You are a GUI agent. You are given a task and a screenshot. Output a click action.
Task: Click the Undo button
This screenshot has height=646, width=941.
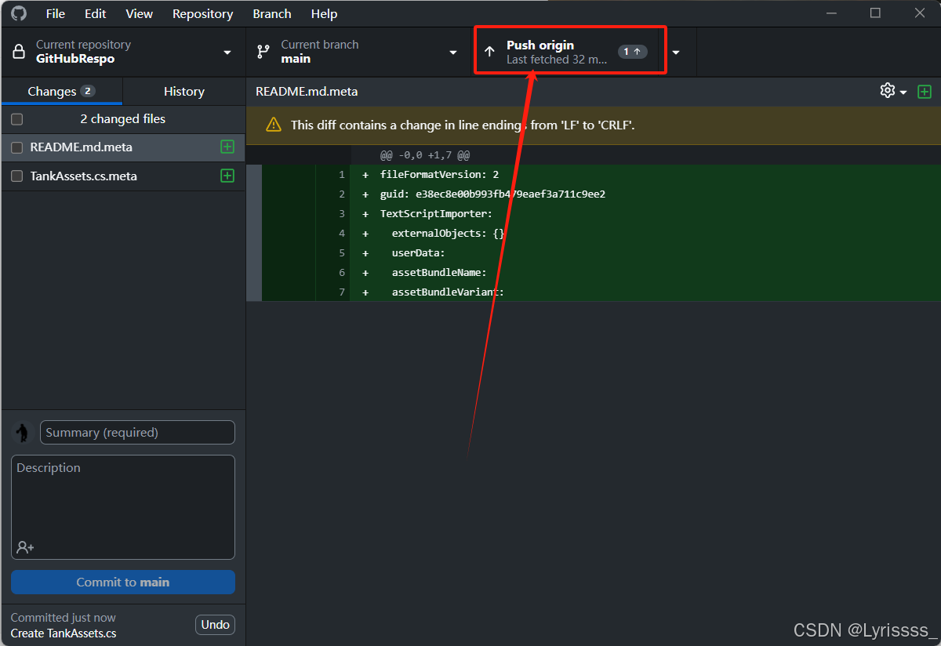215,625
